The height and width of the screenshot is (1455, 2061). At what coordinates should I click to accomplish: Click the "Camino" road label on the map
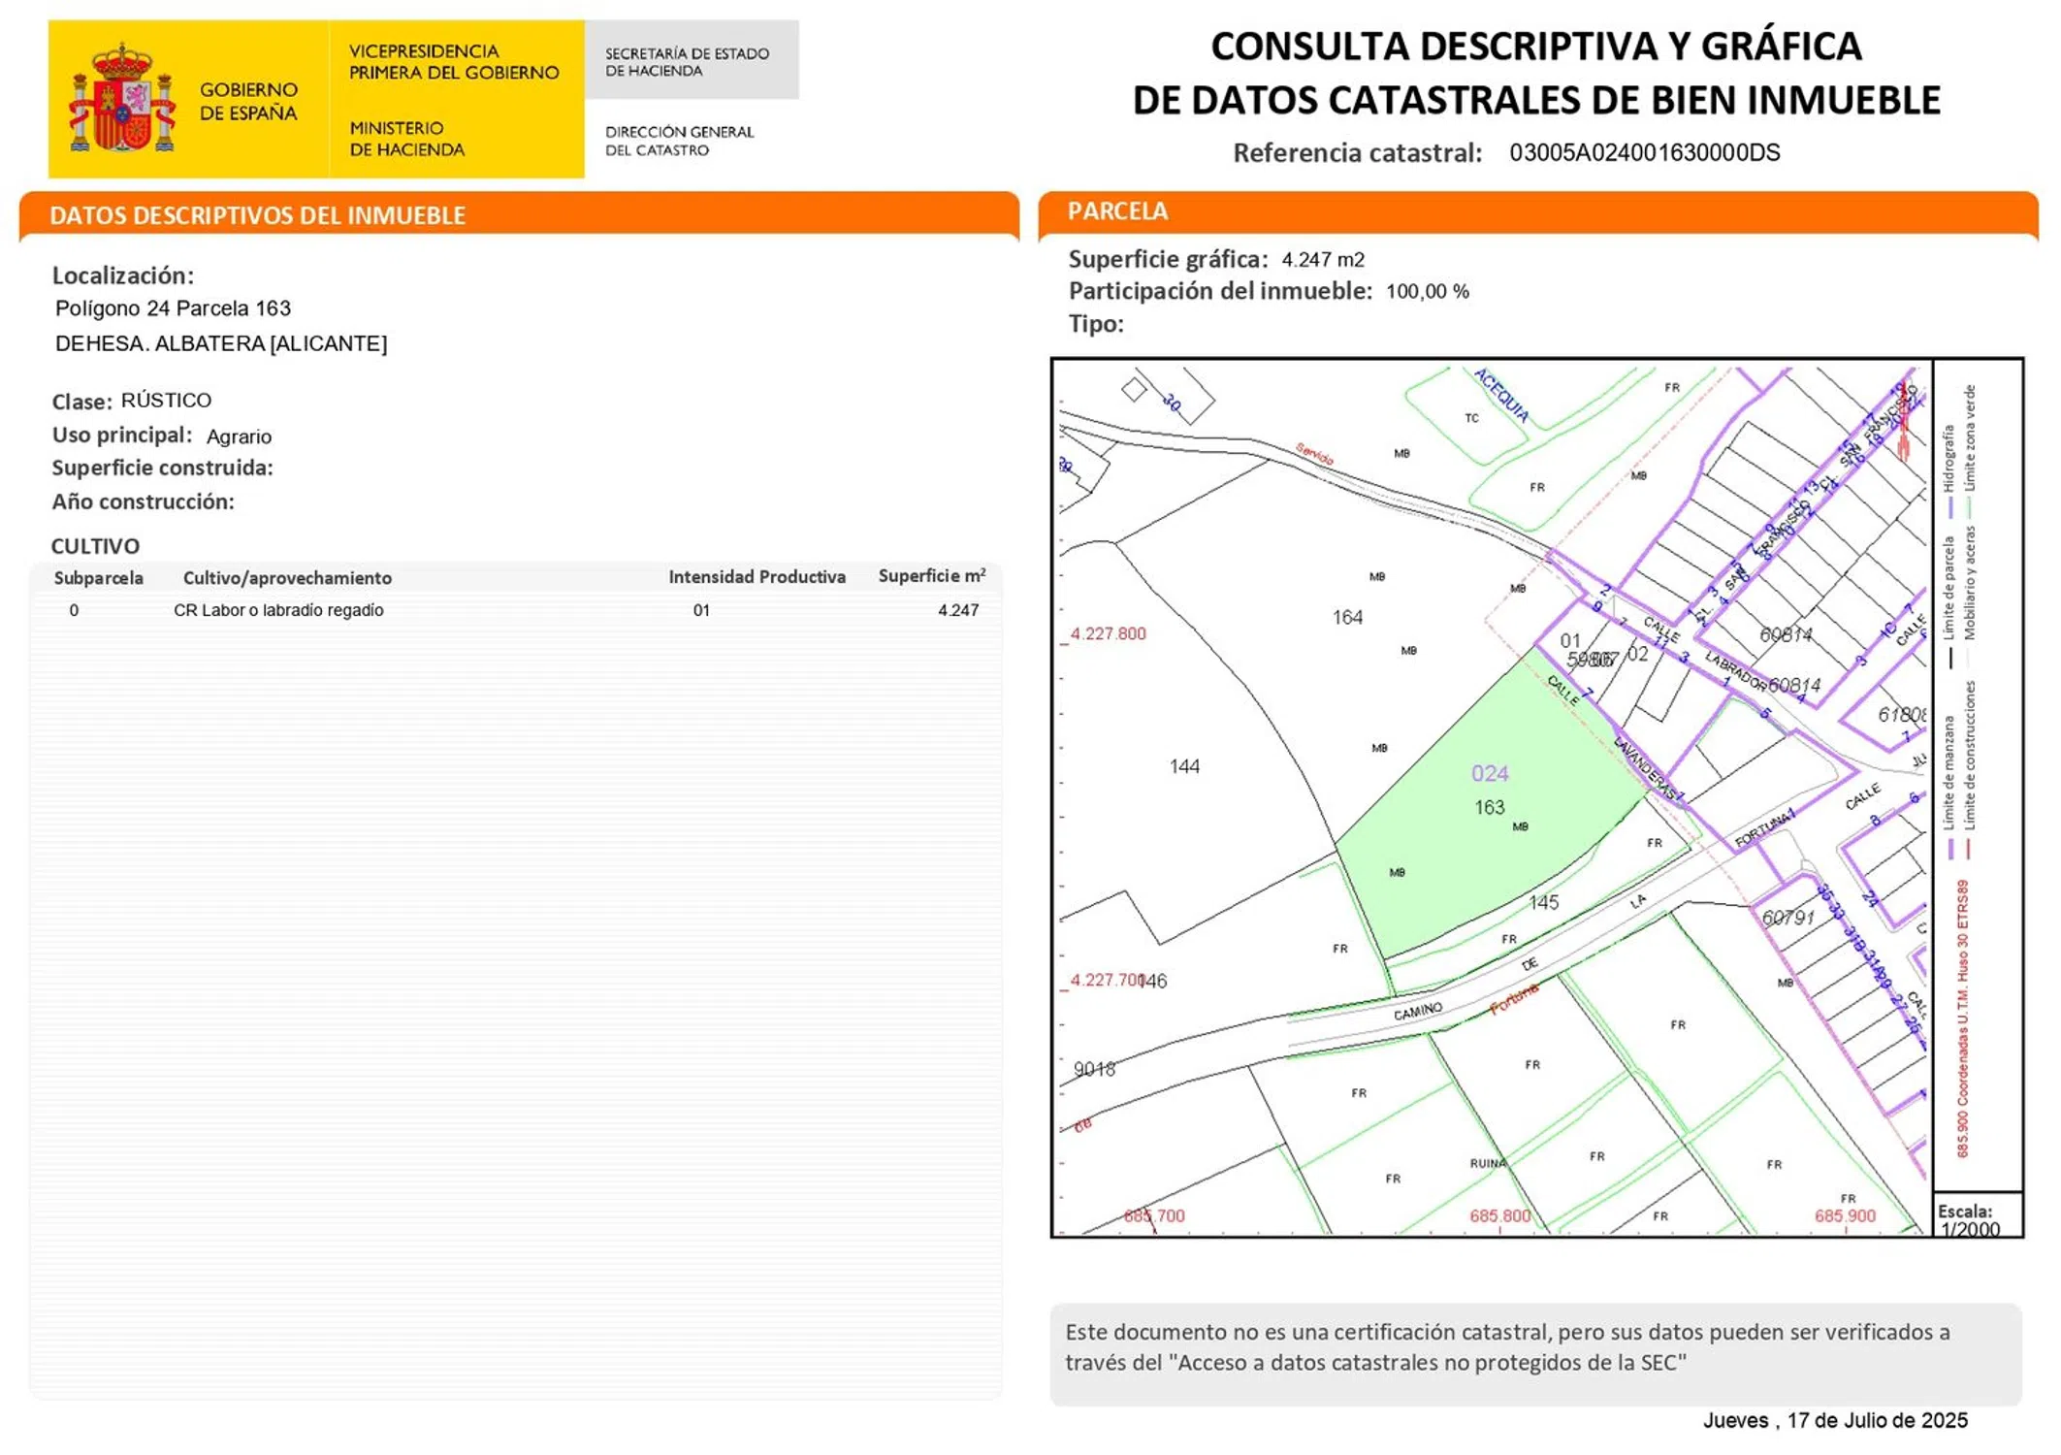tap(1418, 1011)
